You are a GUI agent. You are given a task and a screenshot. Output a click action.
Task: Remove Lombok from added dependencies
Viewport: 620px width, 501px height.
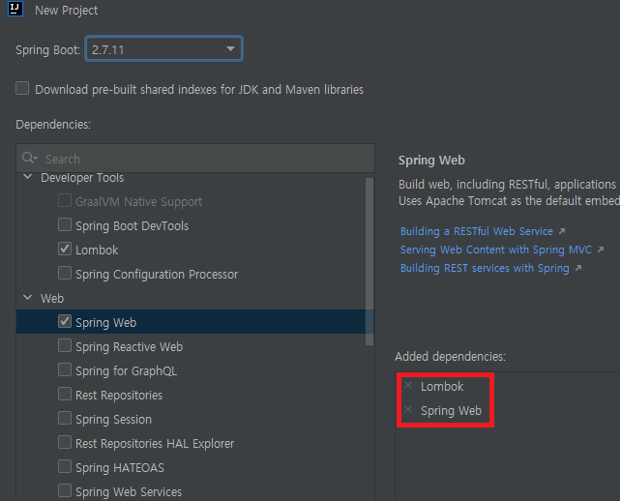pyautogui.click(x=408, y=385)
